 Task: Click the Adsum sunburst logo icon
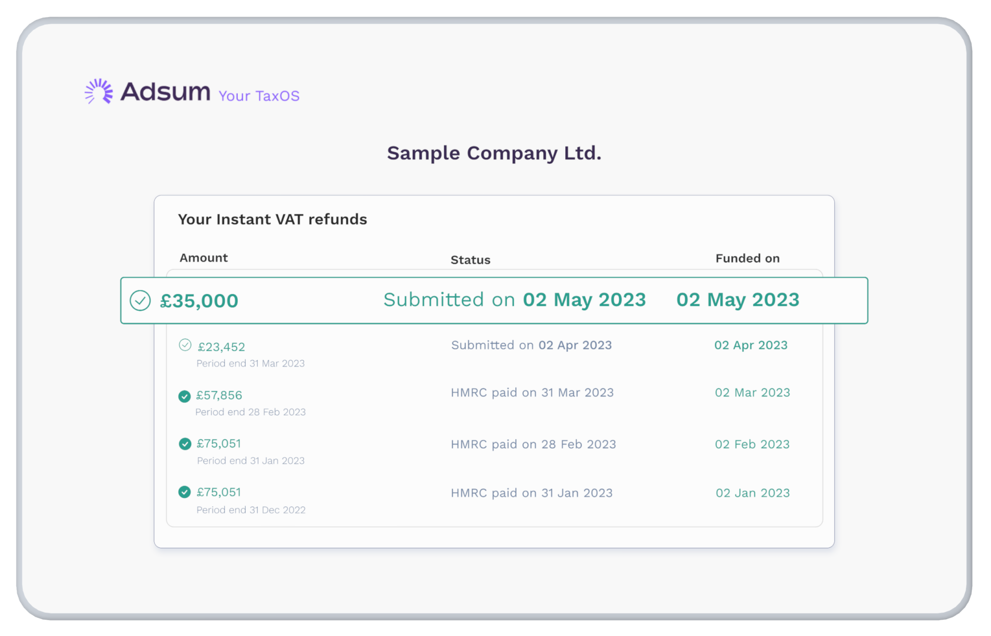click(99, 91)
